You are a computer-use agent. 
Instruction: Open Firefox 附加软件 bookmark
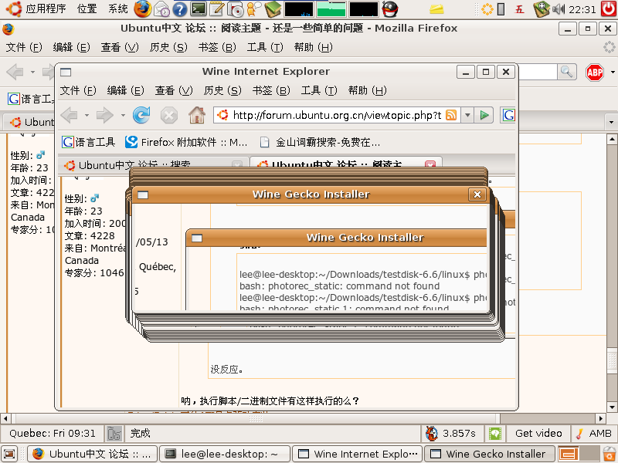186,142
